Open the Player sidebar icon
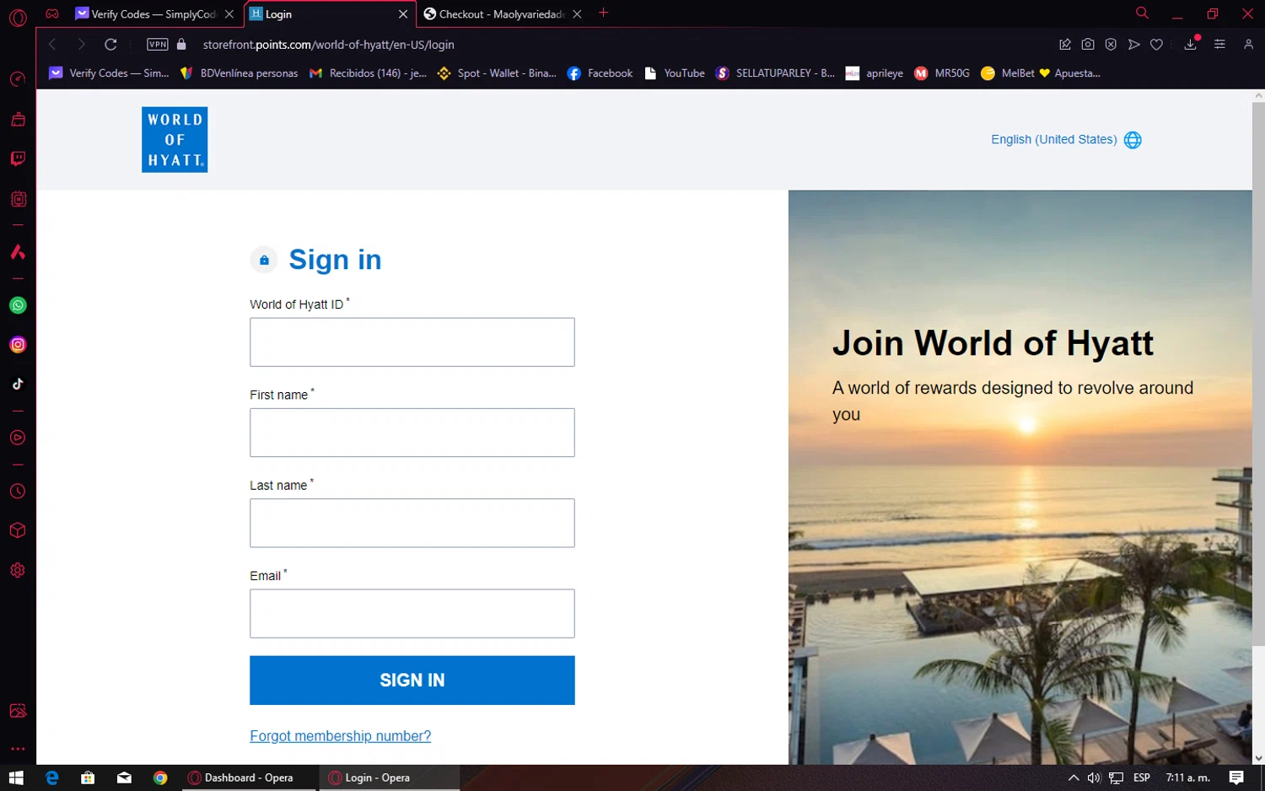This screenshot has width=1265, height=791. coord(18,438)
